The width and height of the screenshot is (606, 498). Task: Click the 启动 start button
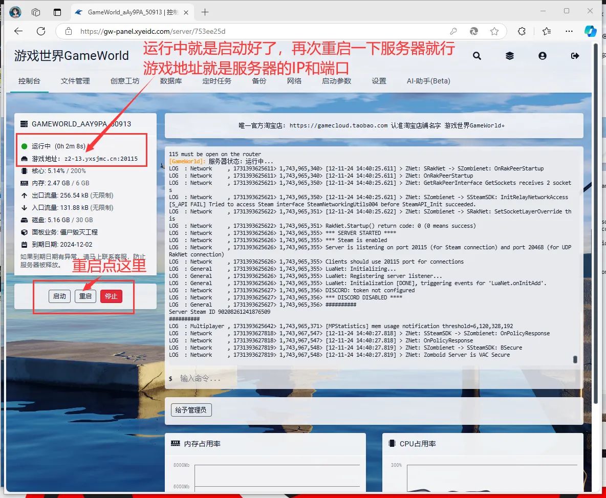59,296
